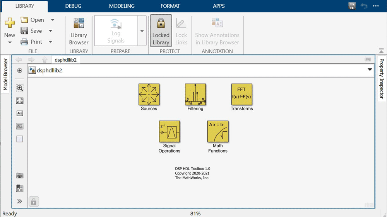The image size is (387, 217).
Task: Open the Signal Operations block library
Action: pyautogui.click(x=170, y=132)
